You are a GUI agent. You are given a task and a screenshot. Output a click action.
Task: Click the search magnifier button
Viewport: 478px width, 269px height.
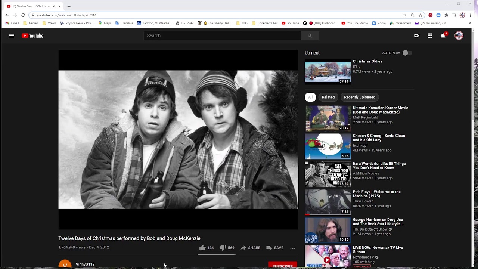coord(310,35)
